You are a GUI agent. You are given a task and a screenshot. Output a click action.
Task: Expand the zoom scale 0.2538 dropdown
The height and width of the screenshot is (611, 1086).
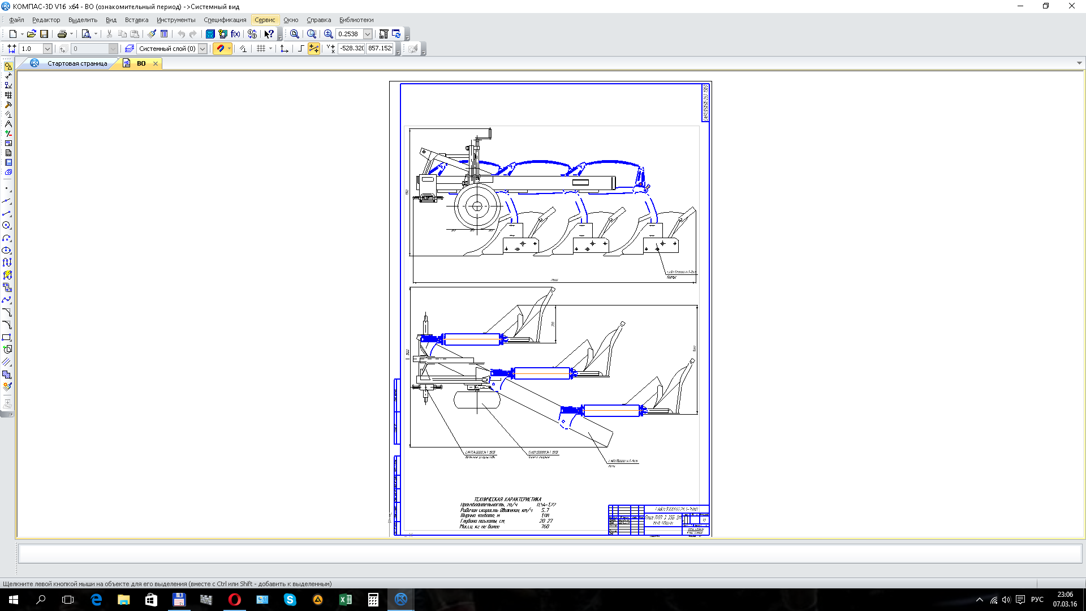pos(368,34)
